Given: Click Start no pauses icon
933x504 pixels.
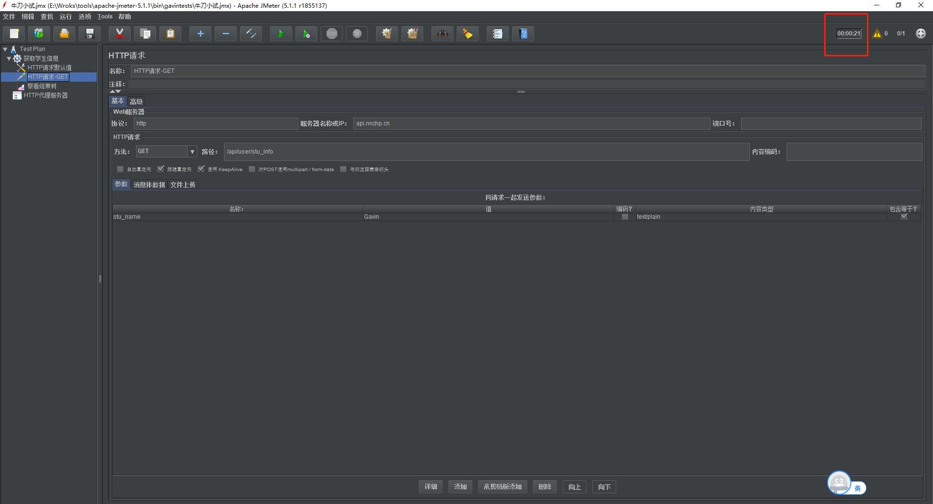Looking at the screenshot, I should click(306, 34).
